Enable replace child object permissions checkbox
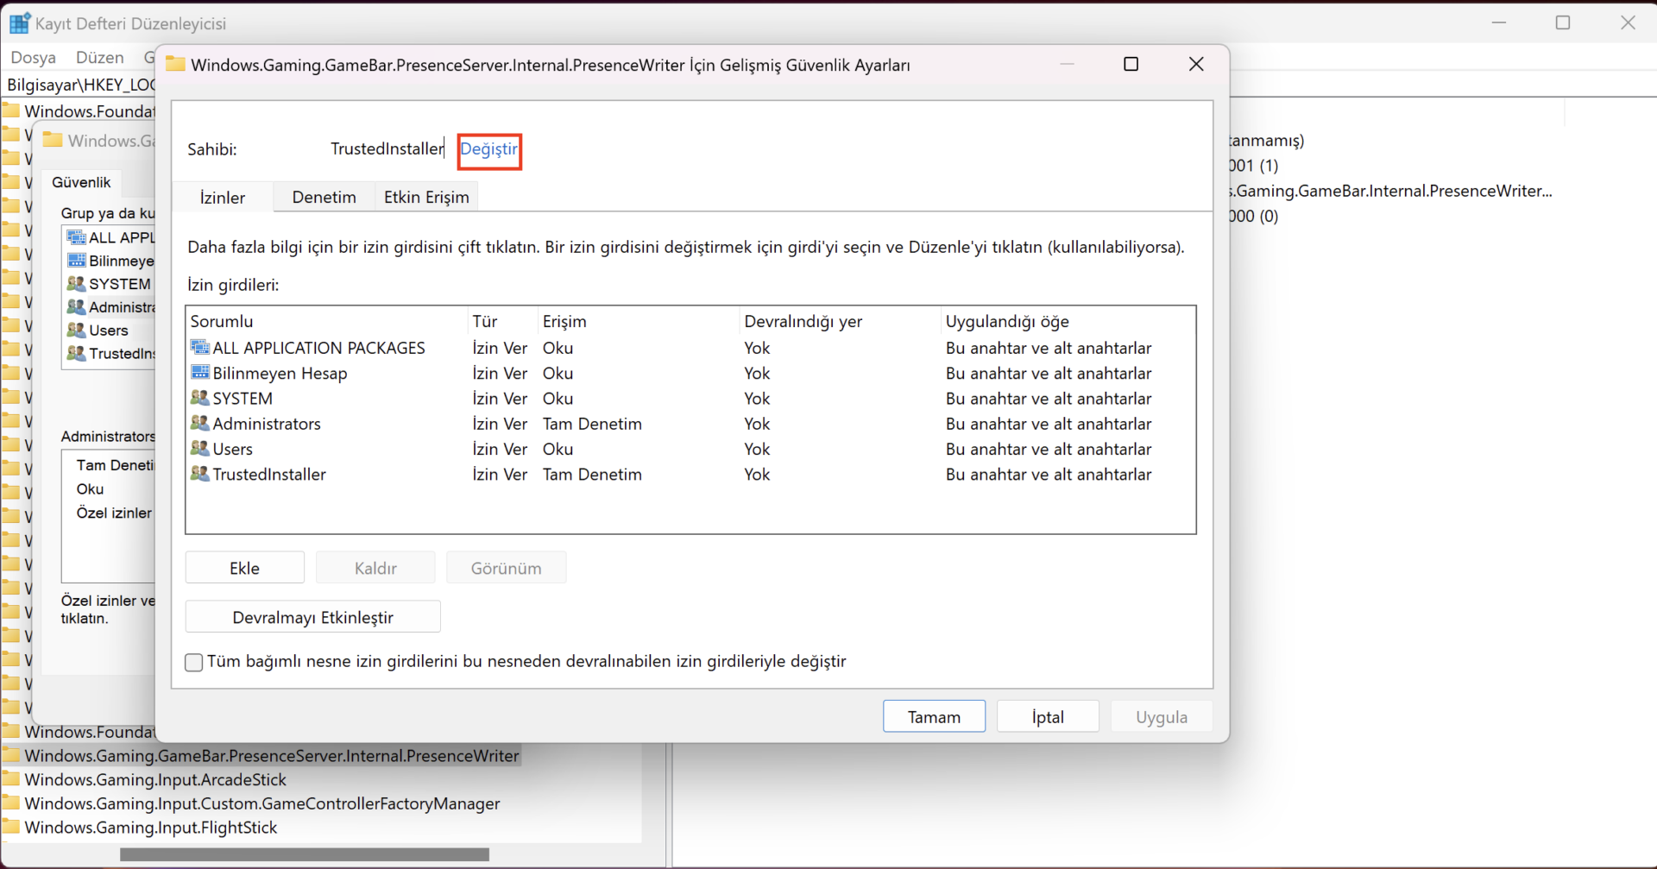Image resolution: width=1657 pixels, height=869 pixels. click(194, 662)
